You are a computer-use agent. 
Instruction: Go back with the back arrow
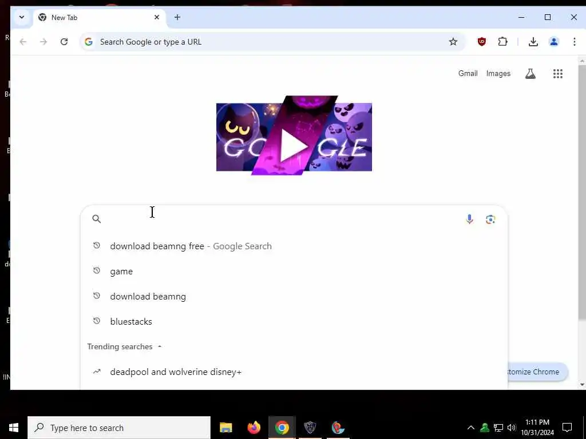23,42
